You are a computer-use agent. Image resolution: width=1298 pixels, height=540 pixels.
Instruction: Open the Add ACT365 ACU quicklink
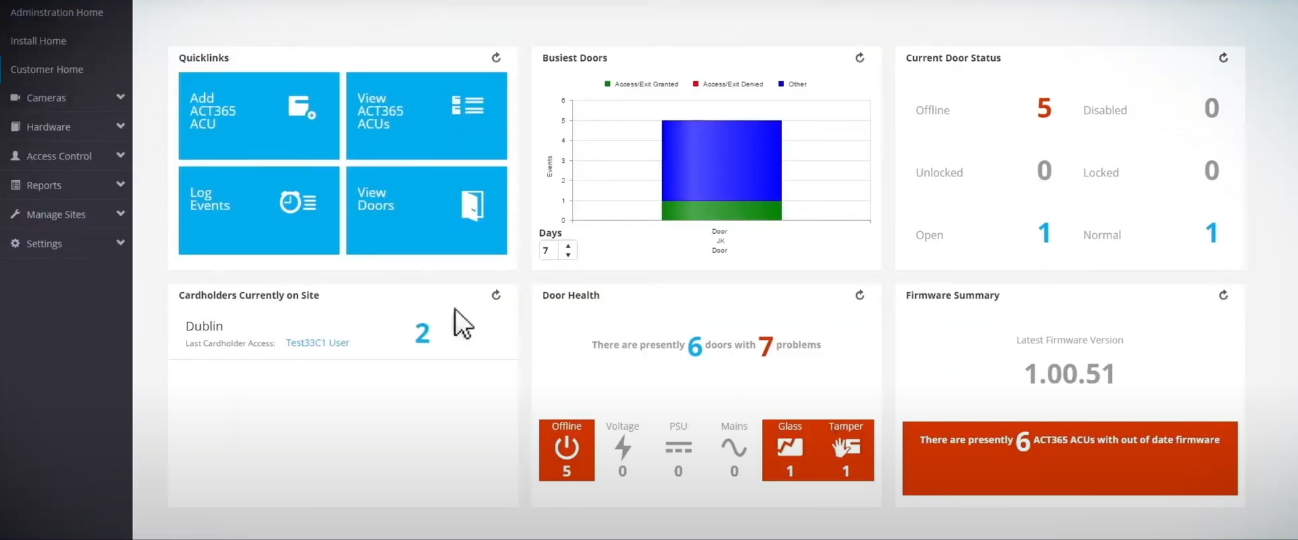point(259,116)
